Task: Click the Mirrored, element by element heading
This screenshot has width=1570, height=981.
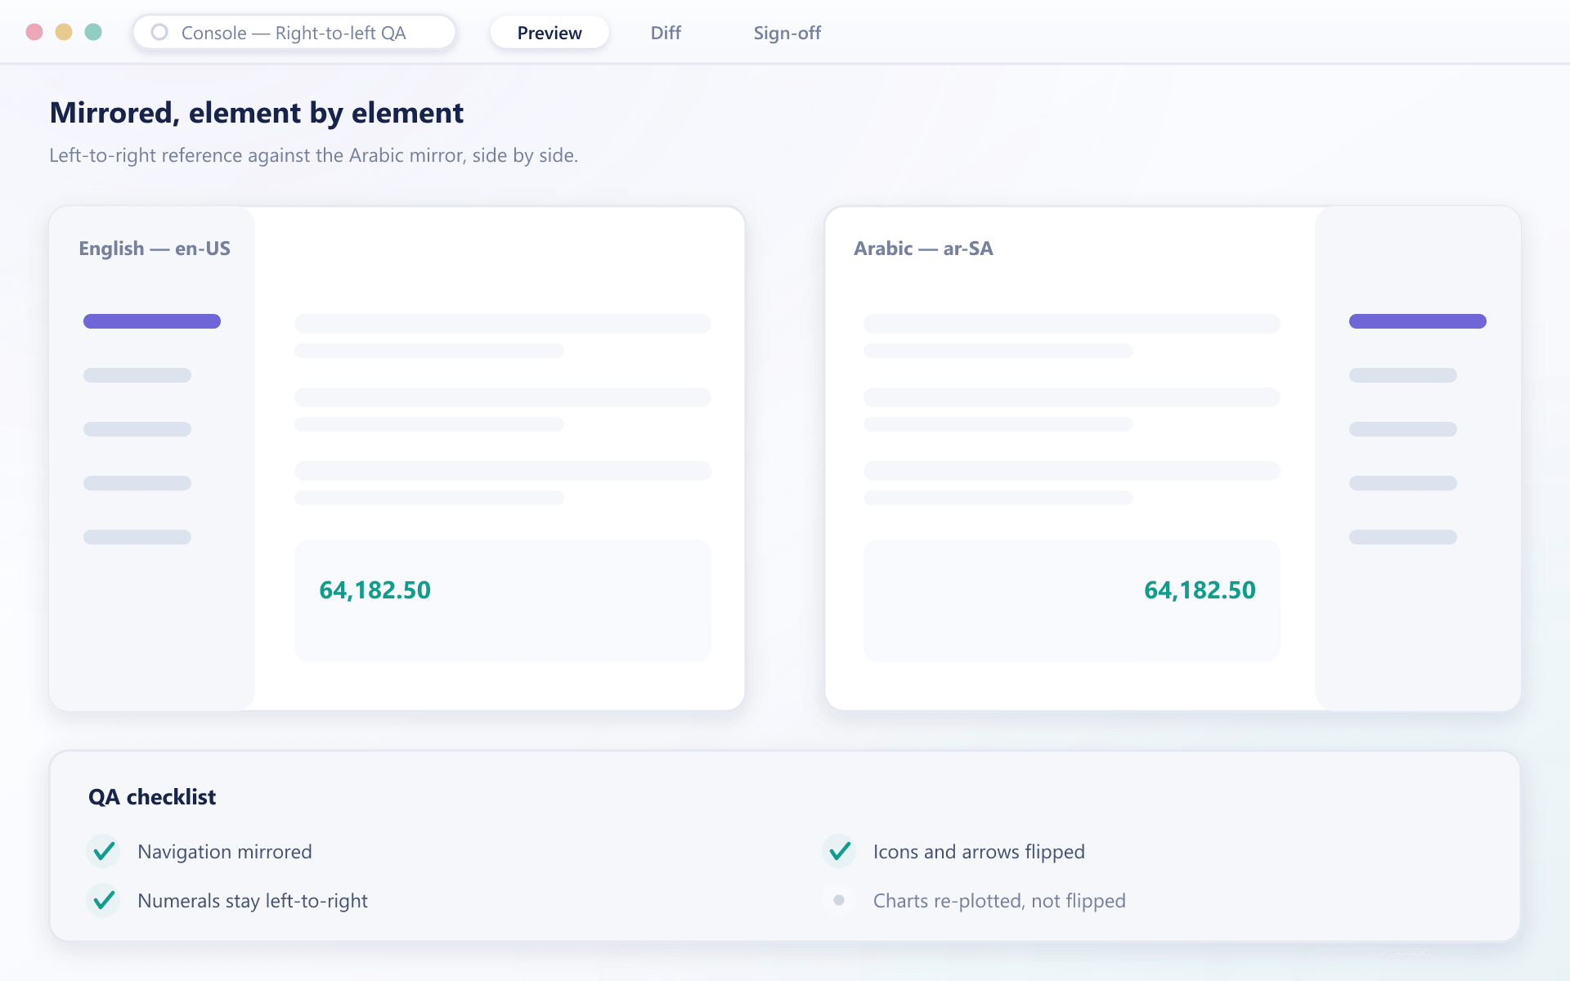Action: point(257,113)
